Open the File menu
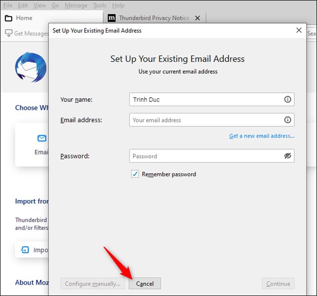317x296 pixels. coord(8,5)
